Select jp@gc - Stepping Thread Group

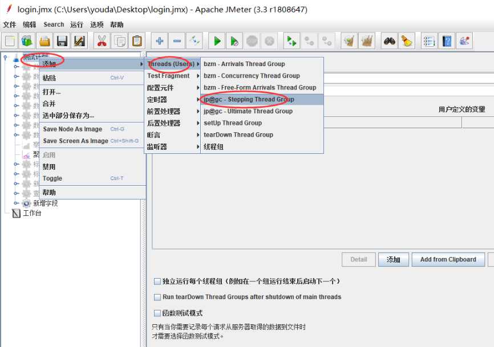(262, 99)
